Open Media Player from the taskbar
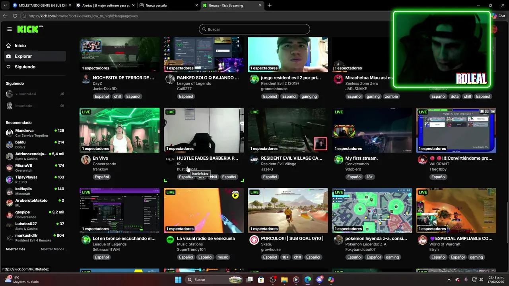The width and height of the screenshot is (509, 286). [296, 280]
